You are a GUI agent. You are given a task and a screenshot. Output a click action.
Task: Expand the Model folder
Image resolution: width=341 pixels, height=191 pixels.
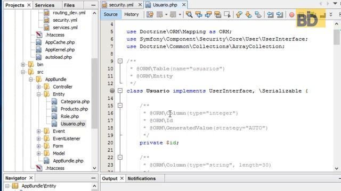click(x=38, y=153)
